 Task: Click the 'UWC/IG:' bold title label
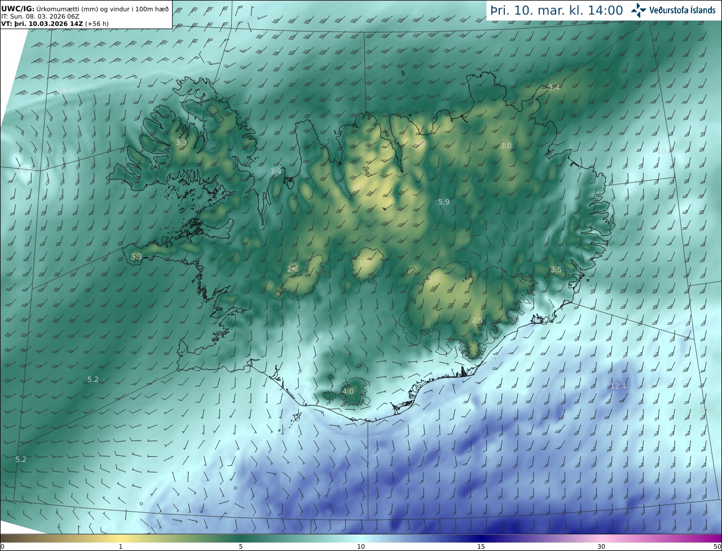tap(18, 9)
